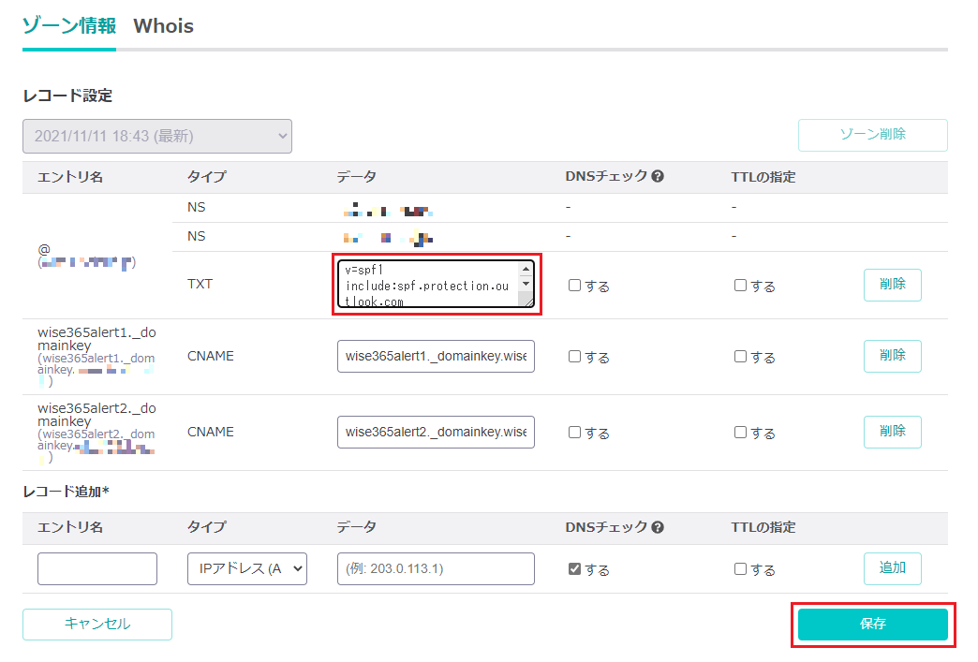Click the 保存 save button
Viewport: 978px width, 662px height.
point(872,624)
